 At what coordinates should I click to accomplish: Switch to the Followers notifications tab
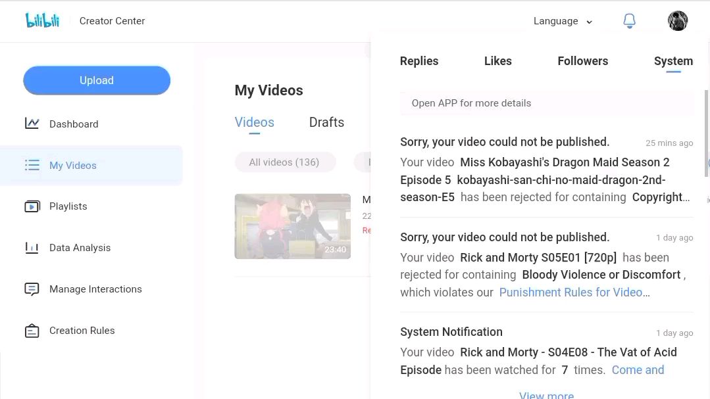coord(583,61)
